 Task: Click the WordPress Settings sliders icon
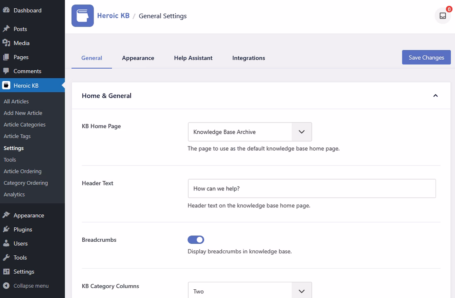[6, 272]
